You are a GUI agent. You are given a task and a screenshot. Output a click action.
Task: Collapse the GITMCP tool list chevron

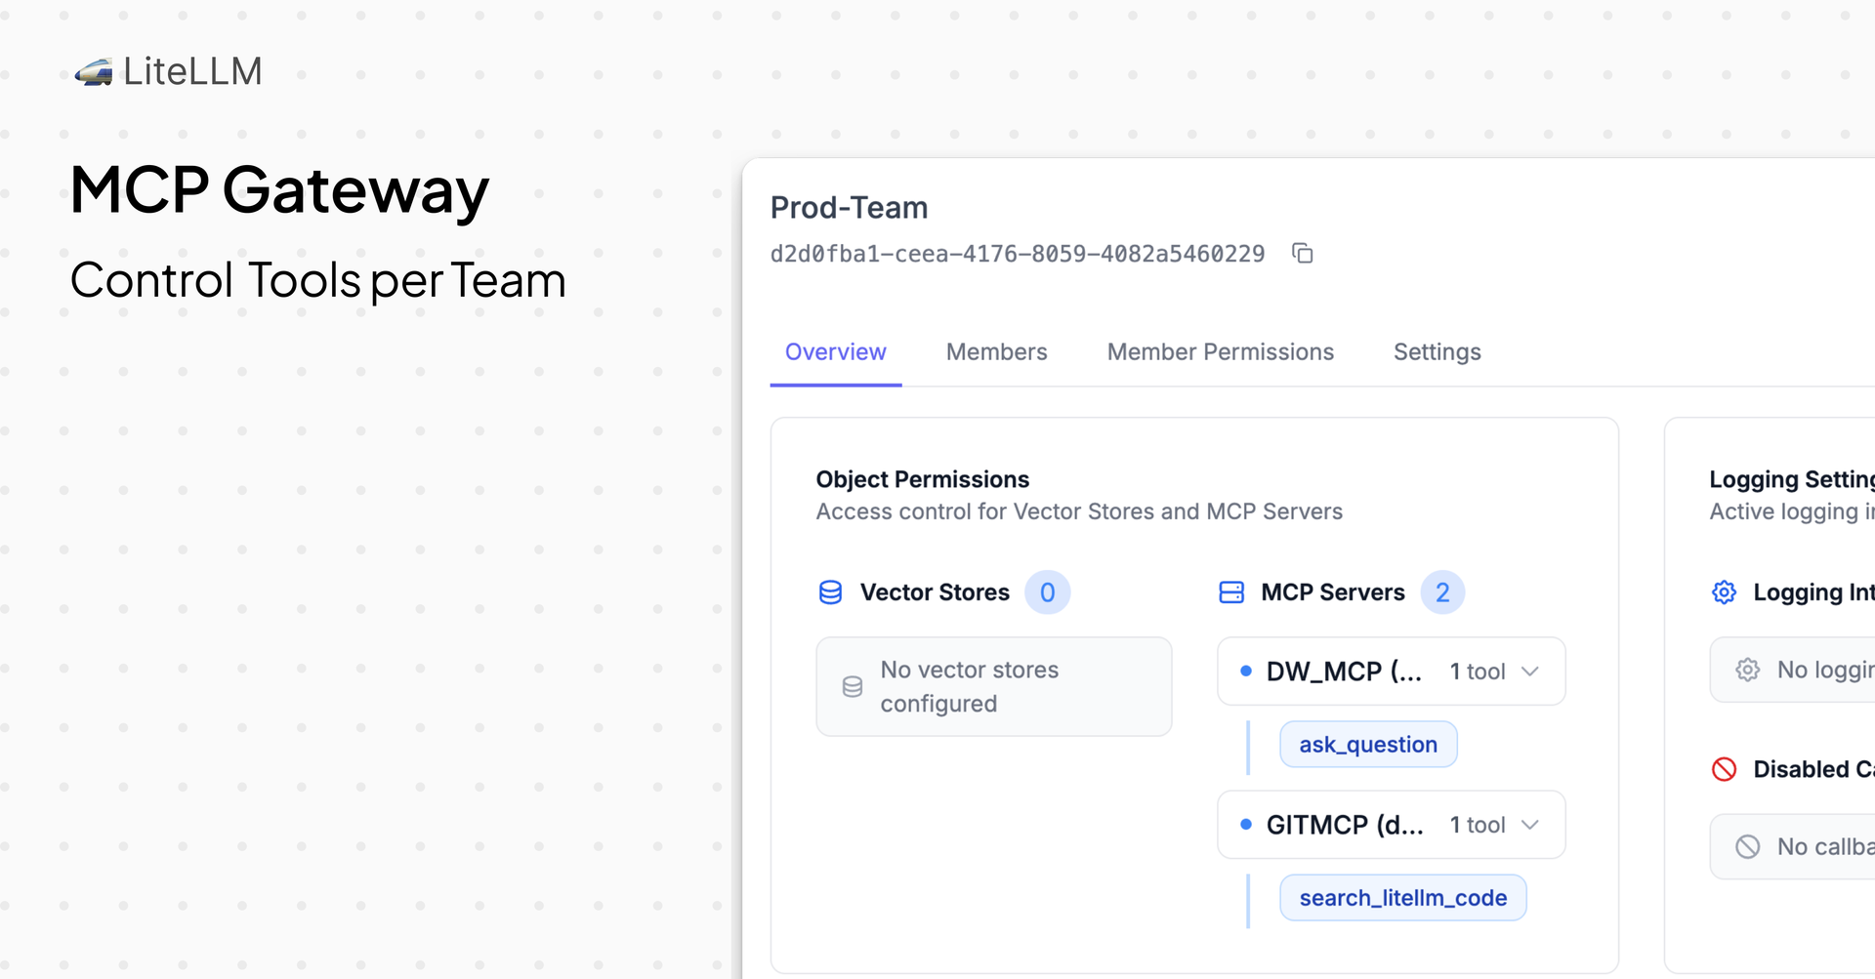click(x=1530, y=825)
